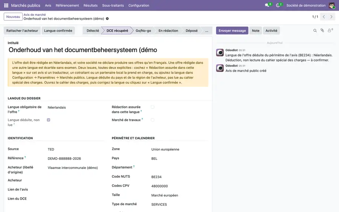
Task: Open the Configuration menu
Action: pyautogui.click(x=139, y=5)
